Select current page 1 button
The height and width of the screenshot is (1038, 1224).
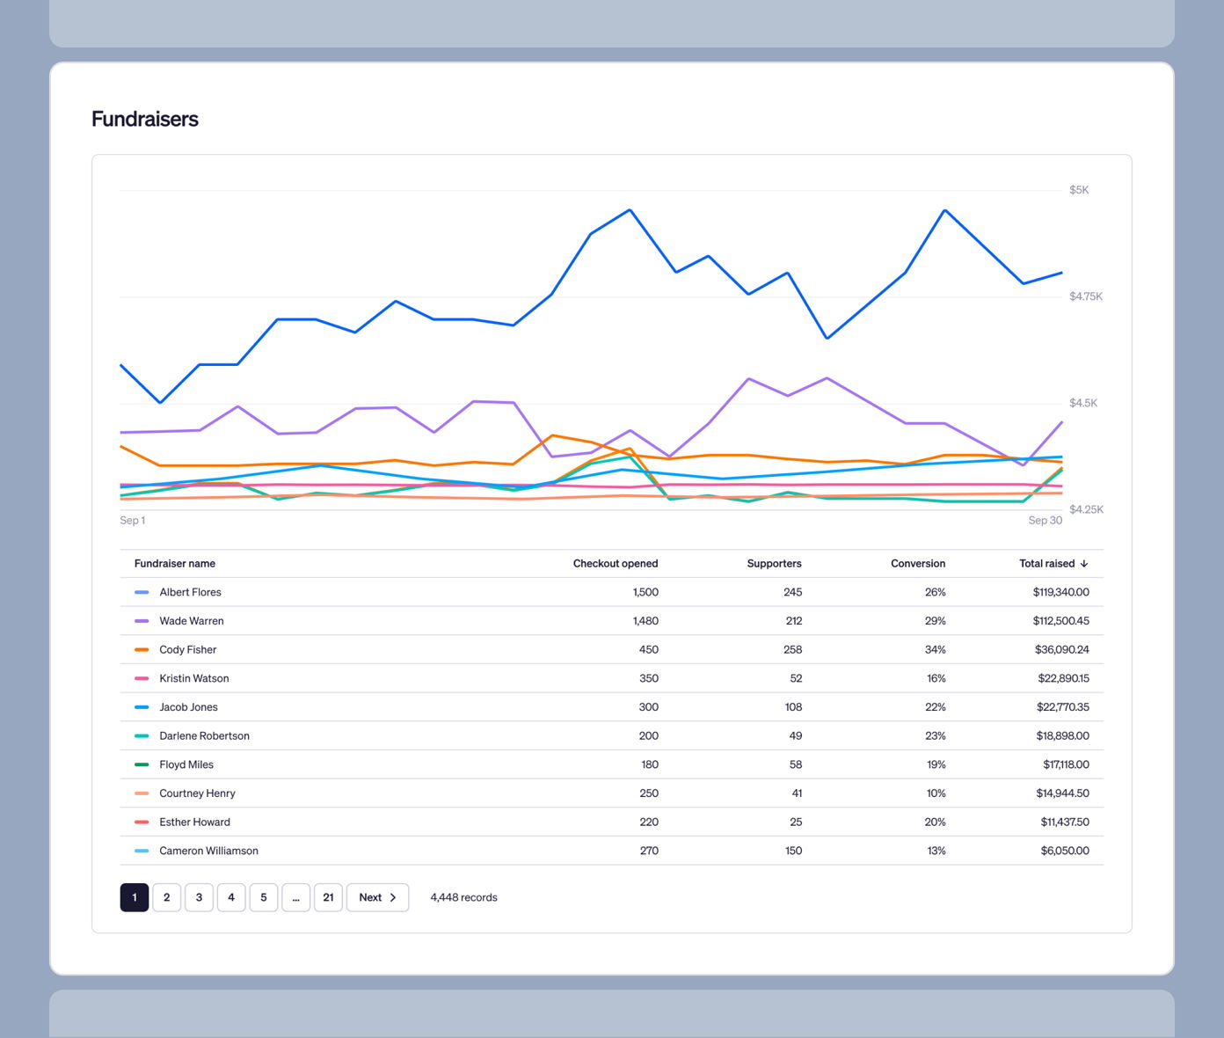(x=135, y=897)
